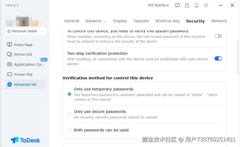240x147 pixels.
Task: Open notifications bell icon
Action: 197,5
